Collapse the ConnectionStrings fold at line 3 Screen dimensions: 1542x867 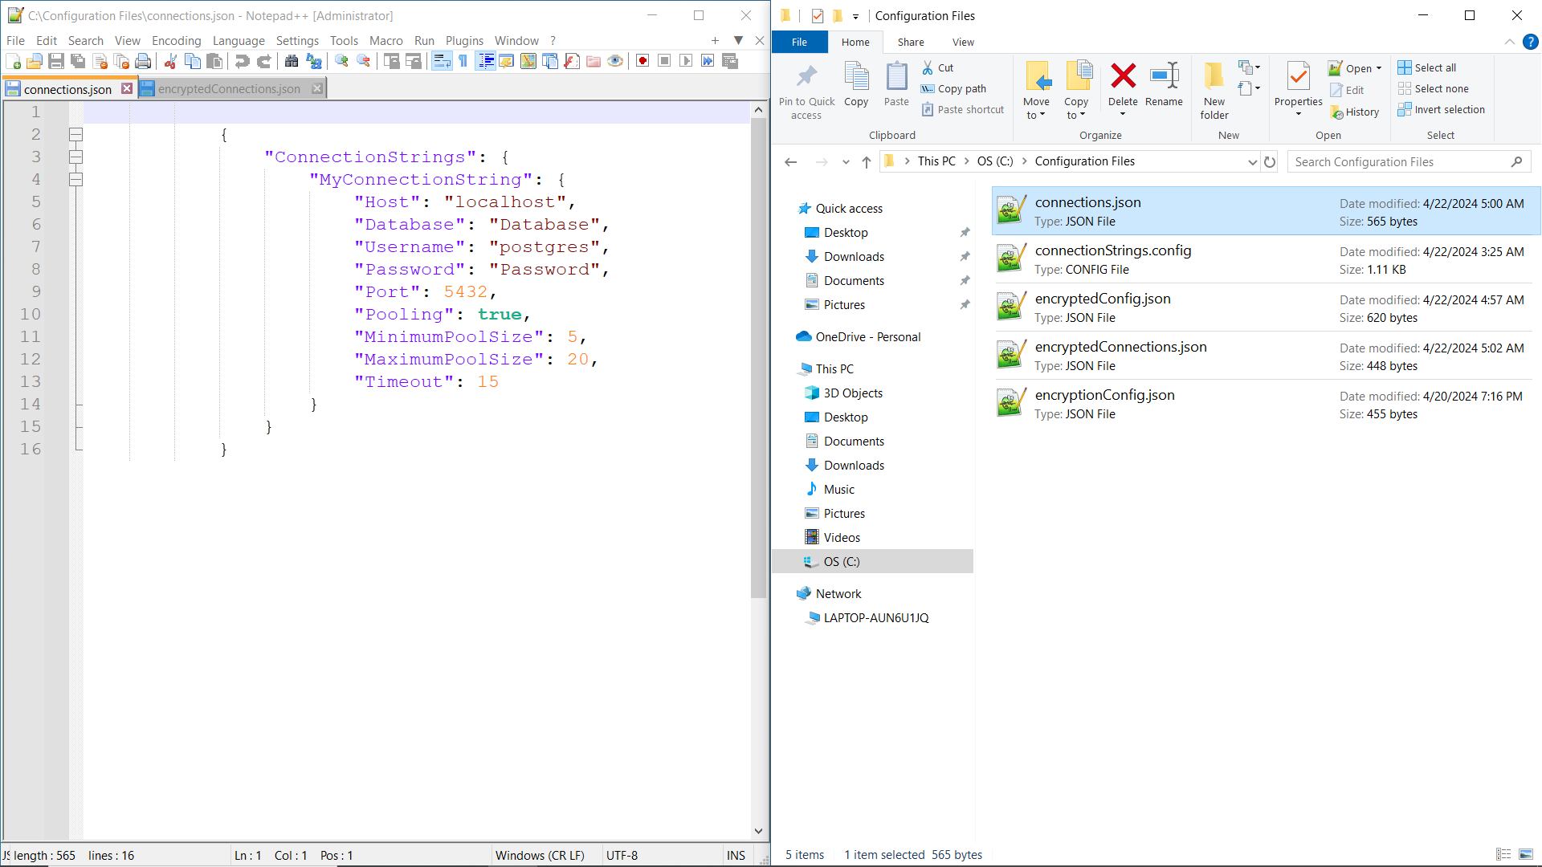tap(75, 157)
